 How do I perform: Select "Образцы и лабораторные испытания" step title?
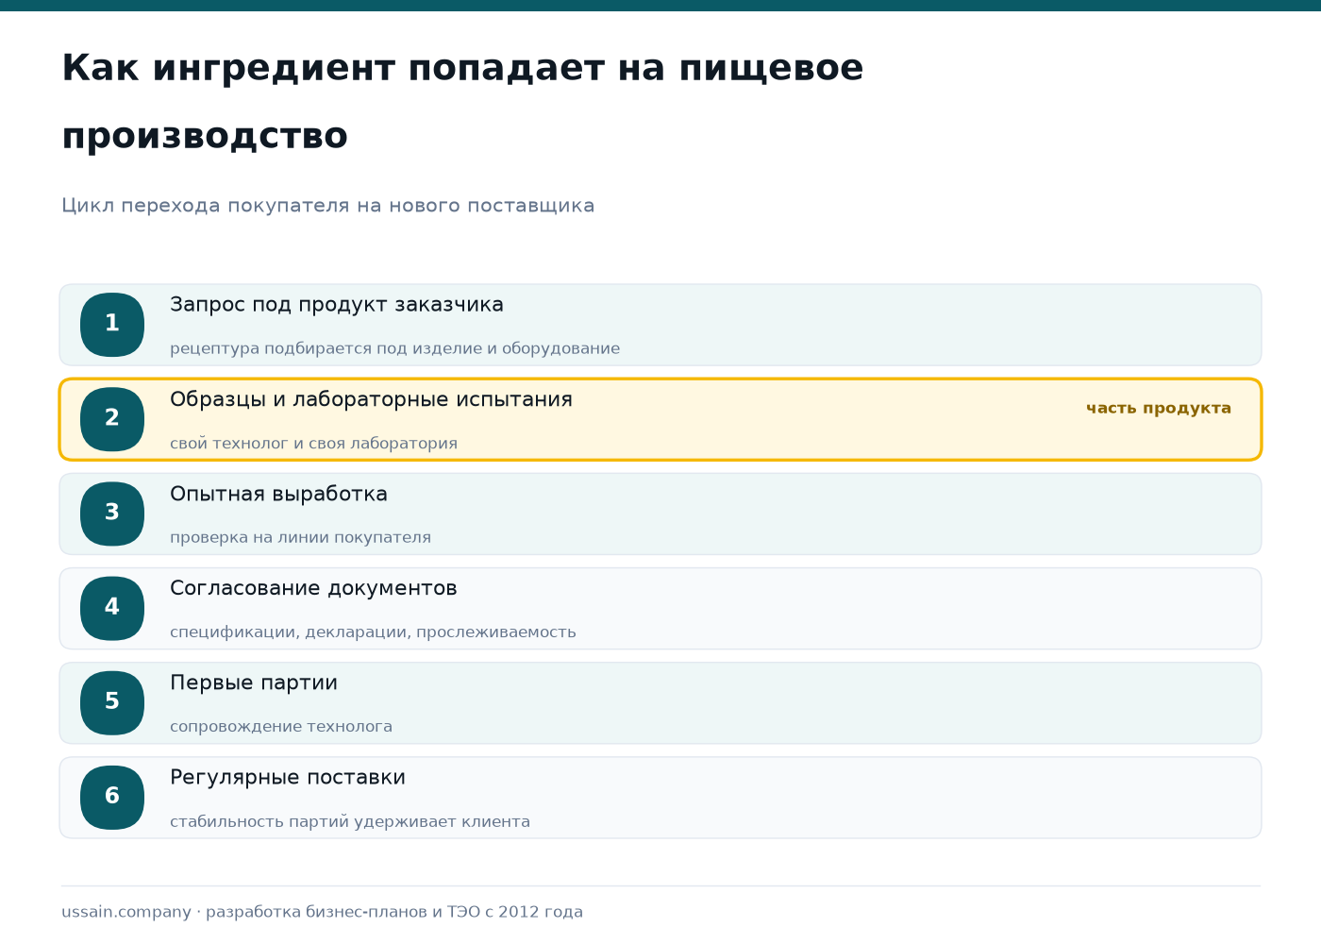point(371,399)
